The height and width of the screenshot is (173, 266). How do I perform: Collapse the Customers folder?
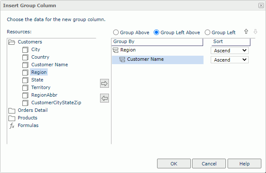(x=12, y=42)
